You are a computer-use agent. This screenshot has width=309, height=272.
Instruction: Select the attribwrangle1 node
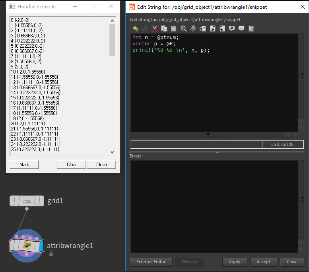(x=27, y=246)
